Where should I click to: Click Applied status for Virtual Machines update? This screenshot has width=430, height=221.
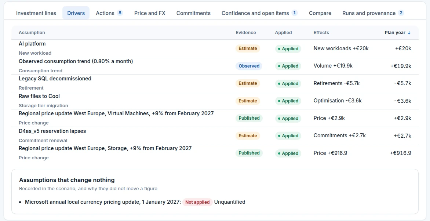click(288, 118)
